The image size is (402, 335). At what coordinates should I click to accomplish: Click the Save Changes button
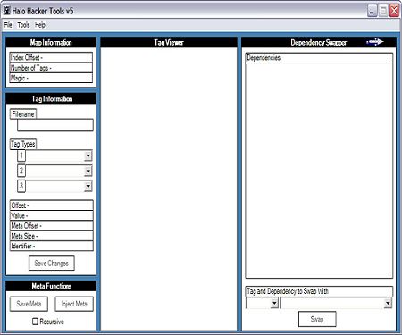(x=52, y=264)
